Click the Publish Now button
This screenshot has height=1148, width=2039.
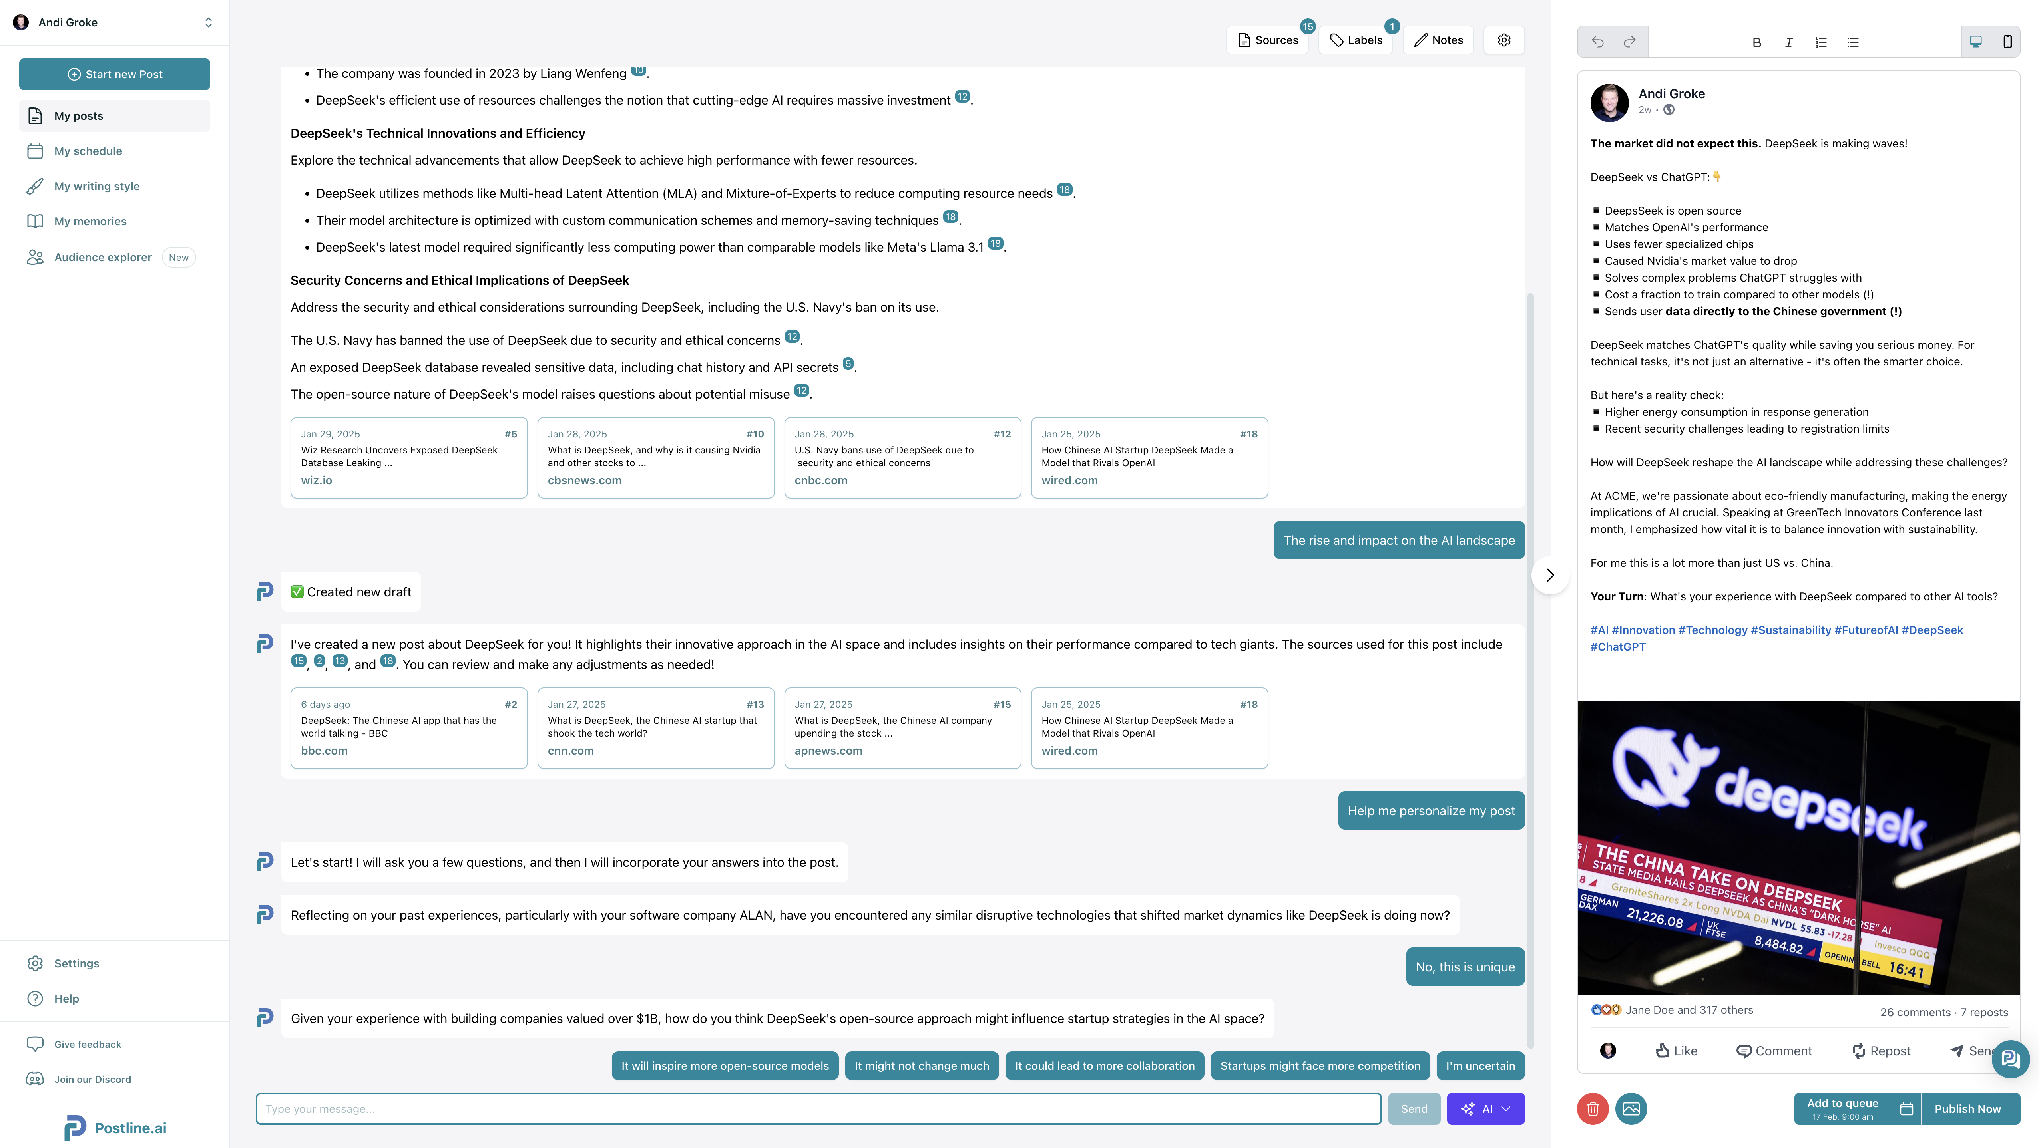point(1967,1108)
